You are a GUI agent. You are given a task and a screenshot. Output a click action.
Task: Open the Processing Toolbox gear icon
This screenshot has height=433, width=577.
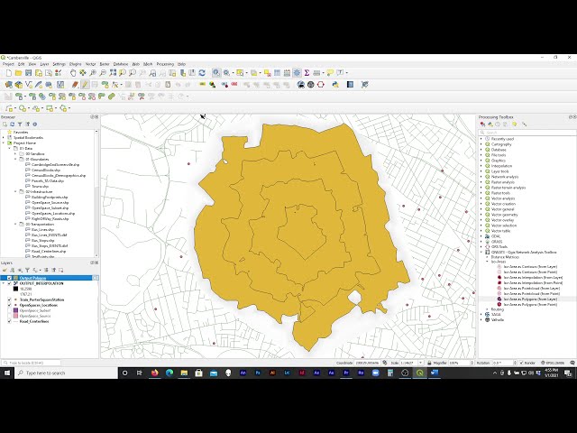click(x=297, y=73)
